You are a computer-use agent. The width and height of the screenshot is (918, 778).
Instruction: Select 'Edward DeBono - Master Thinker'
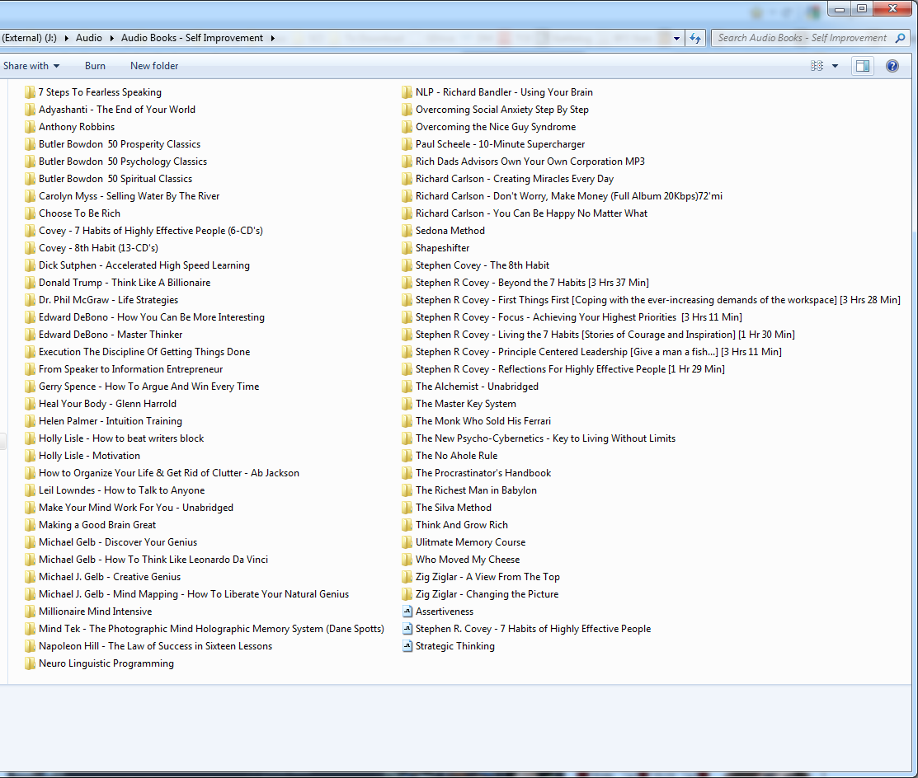111,335
